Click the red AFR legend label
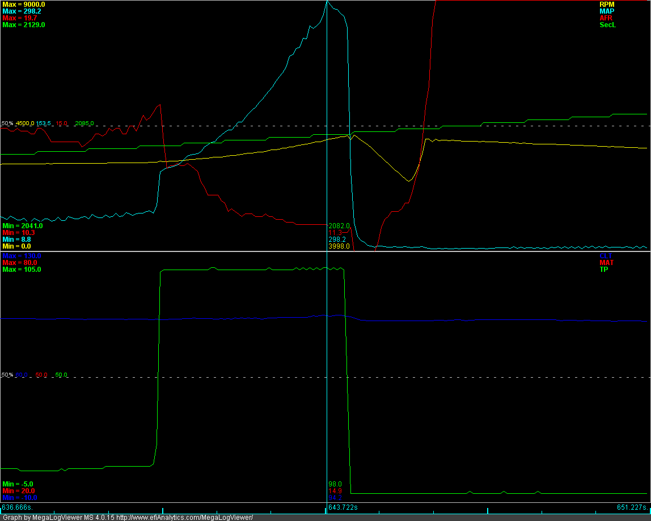Image resolution: width=651 pixels, height=521 pixels. pos(606,18)
